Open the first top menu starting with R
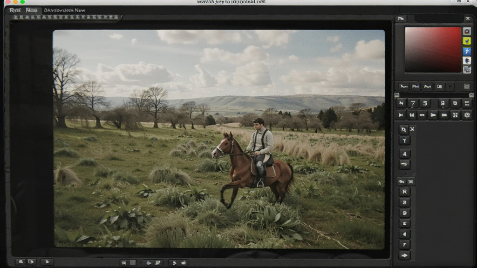477x268 pixels. pos(15,10)
